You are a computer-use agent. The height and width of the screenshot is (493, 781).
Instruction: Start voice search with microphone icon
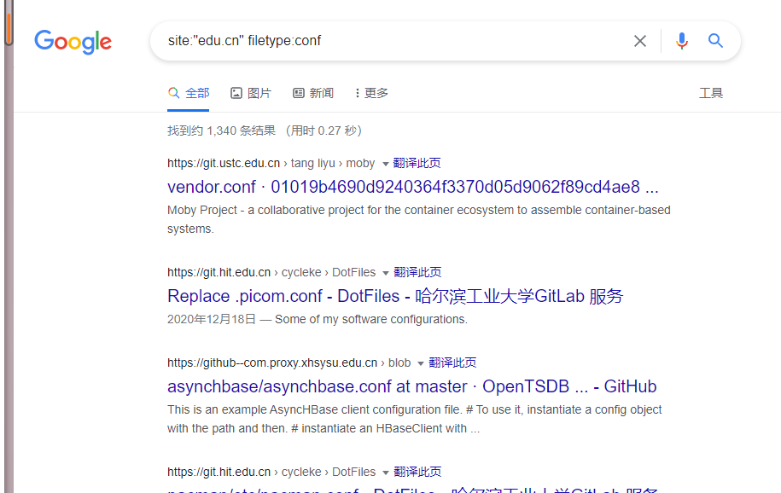click(682, 41)
